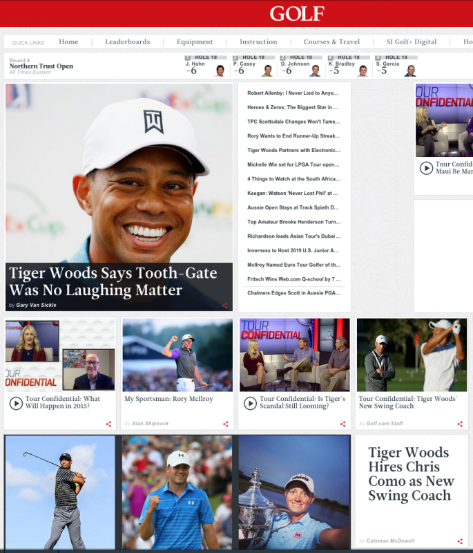Open the Tour Confidential Maui video thumbnail
Viewport: 473px width, 553px height.
click(x=444, y=120)
